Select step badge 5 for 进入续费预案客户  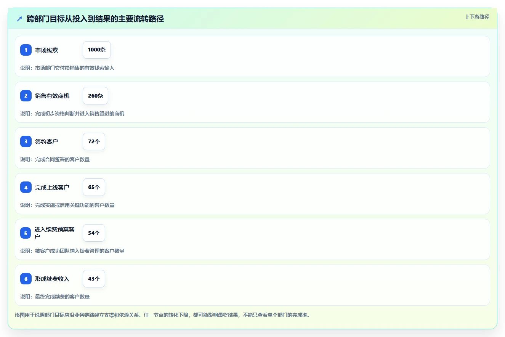[26, 233]
